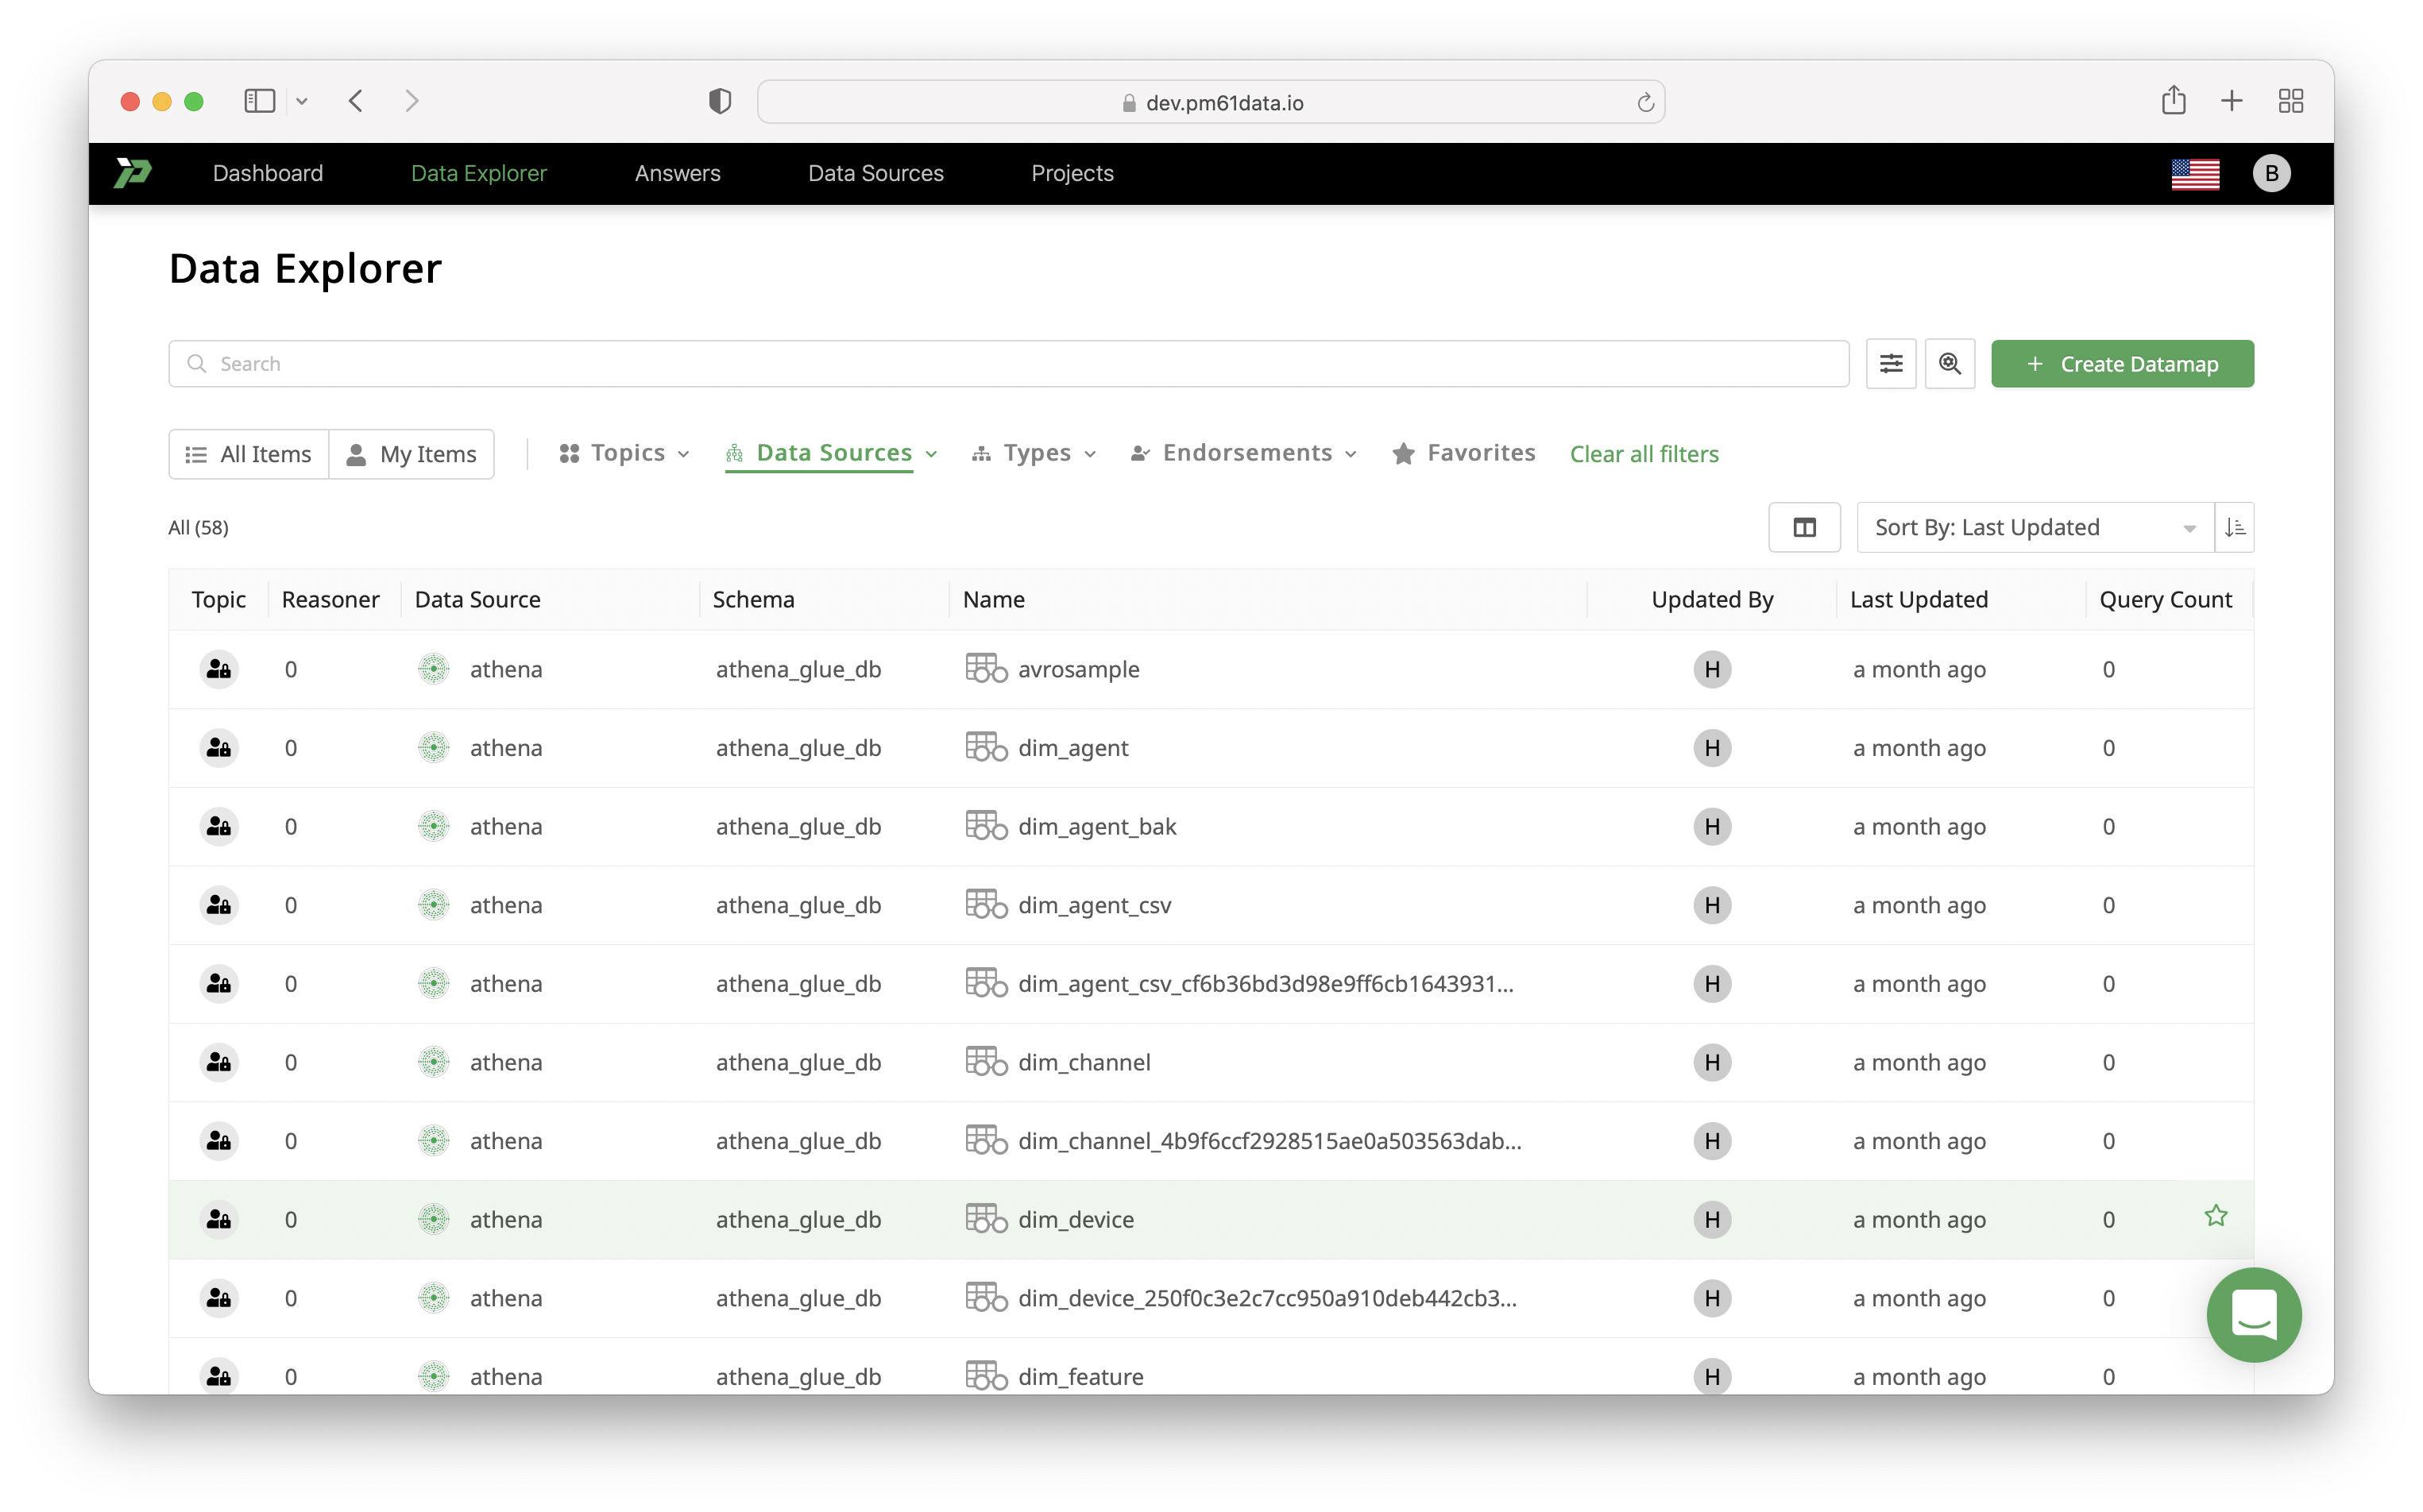Expand the Data Sources filter dropdown
2423x1512 pixels.
[830, 453]
